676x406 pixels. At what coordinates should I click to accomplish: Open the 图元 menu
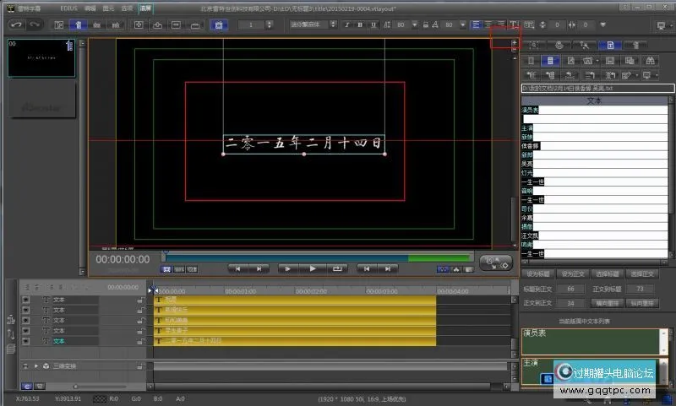tap(106, 8)
